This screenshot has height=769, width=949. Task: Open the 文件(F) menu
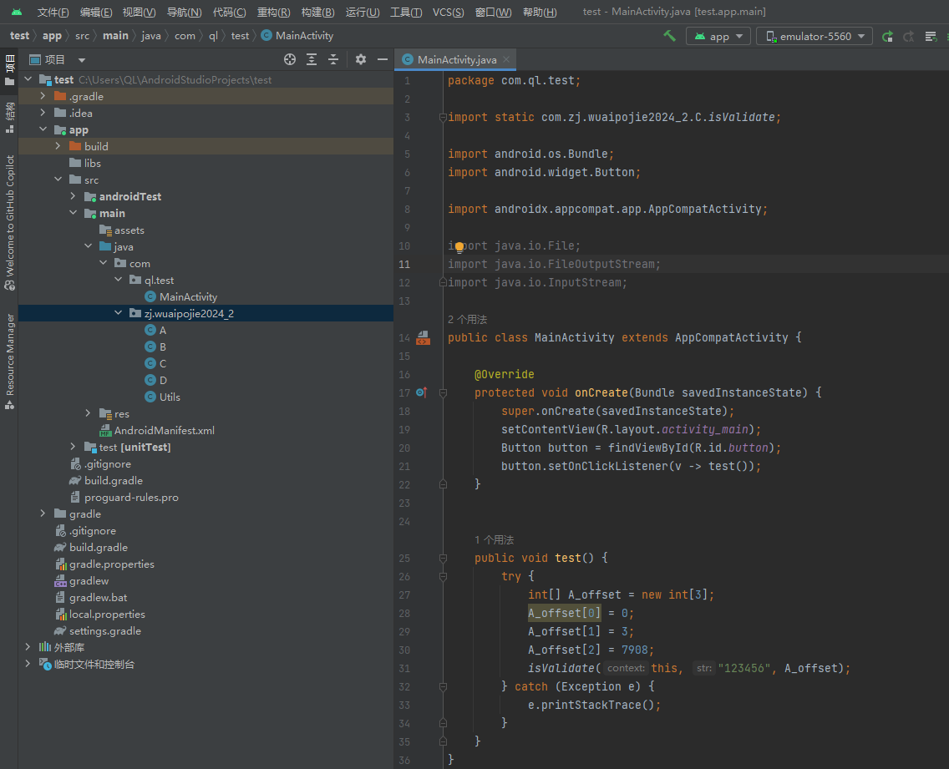(x=53, y=12)
